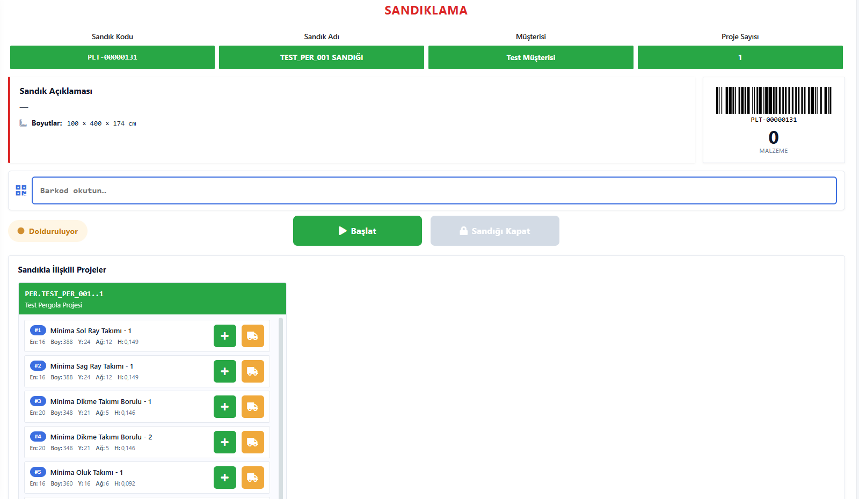Click the #3 badge of Dikme Takımı Borulu - 1
The height and width of the screenshot is (499, 859).
click(38, 401)
